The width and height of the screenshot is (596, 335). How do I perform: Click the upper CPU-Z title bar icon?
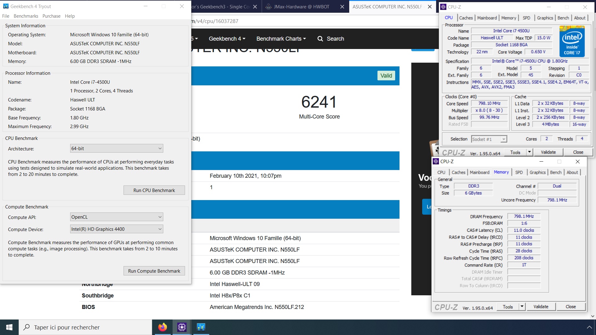click(443, 7)
